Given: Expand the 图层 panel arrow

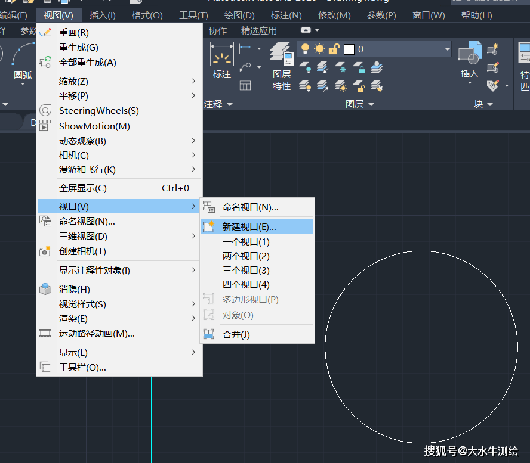Looking at the screenshot, I should [x=371, y=104].
